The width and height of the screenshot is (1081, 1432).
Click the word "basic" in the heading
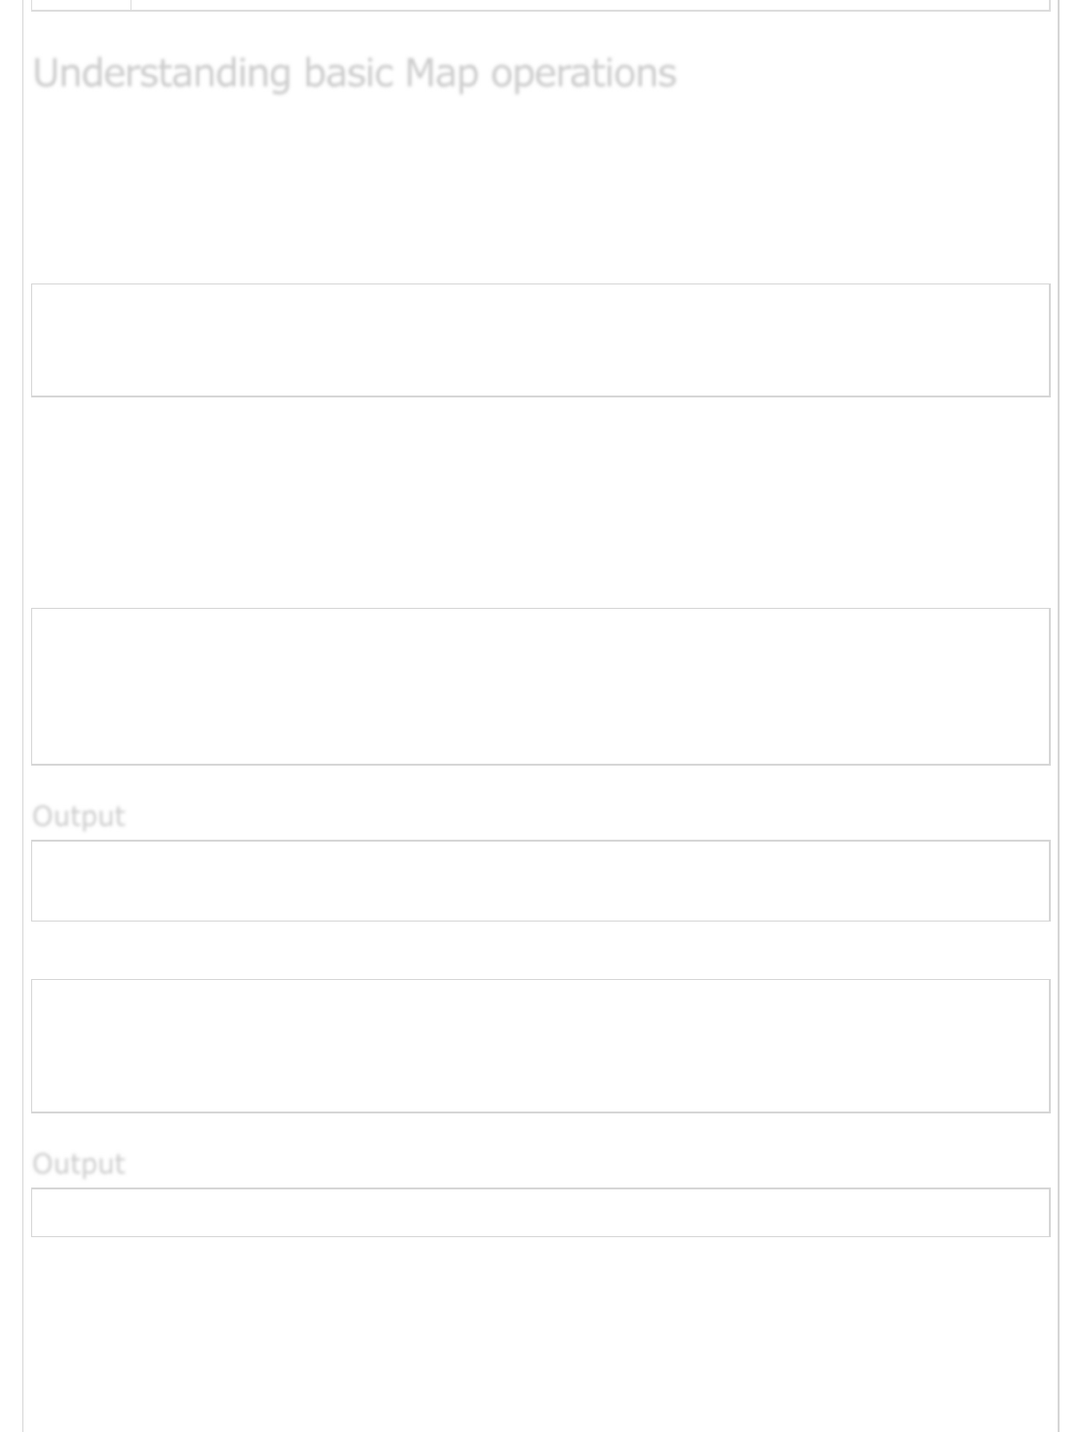tap(348, 73)
